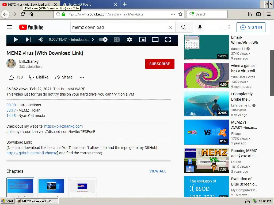
Task: Click the Dislike button
Action: (39, 77)
